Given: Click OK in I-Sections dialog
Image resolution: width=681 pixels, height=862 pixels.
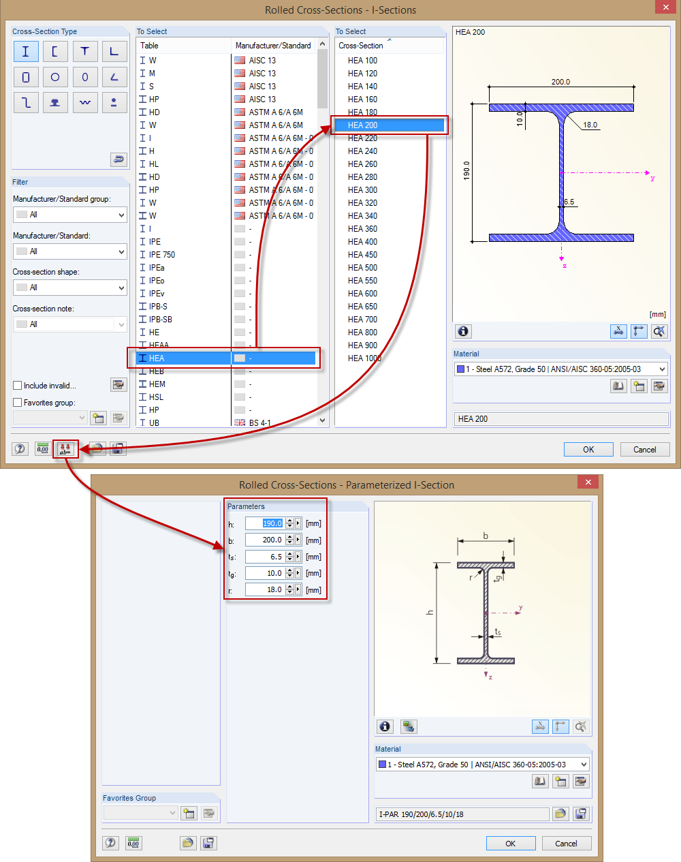Looking at the screenshot, I should click(588, 449).
